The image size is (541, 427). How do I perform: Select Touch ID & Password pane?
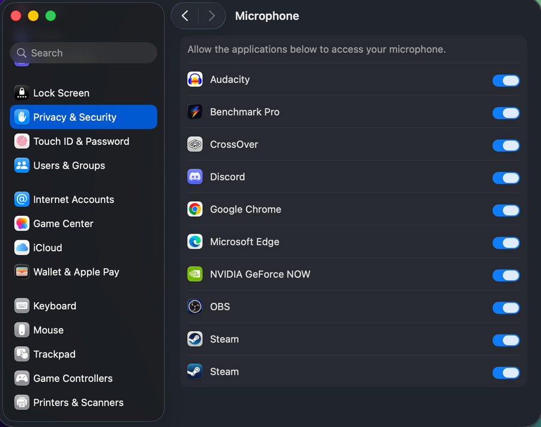(84, 141)
